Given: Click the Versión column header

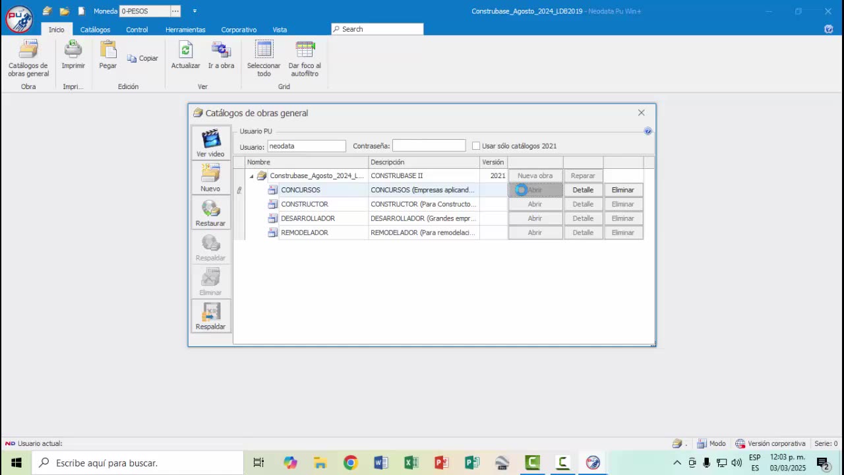Looking at the screenshot, I should coord(493,162).
